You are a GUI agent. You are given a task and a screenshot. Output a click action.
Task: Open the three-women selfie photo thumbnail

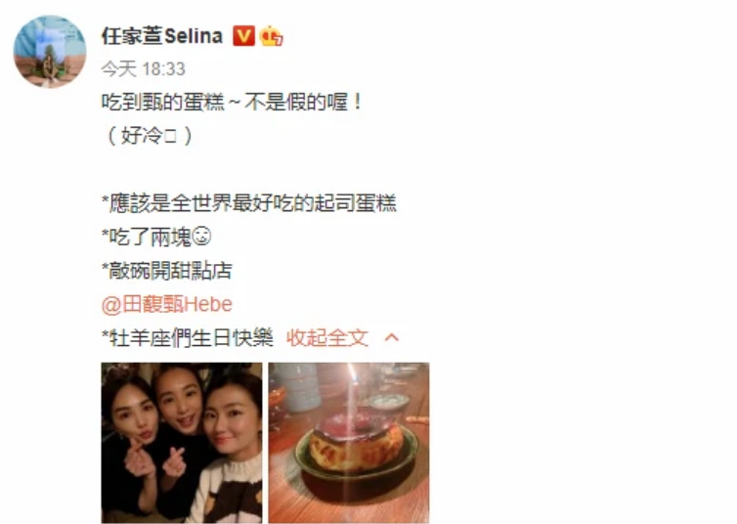coord(182,443)
